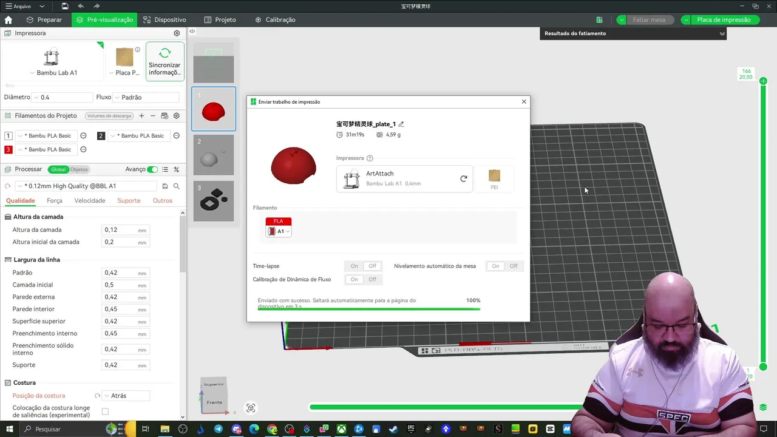Turn Off Calibração de Dinâmica de Fluxo
777x437 pixels.
[372, 279]
